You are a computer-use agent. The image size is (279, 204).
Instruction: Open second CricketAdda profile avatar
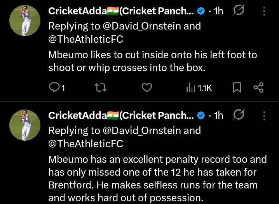(25, 125)
